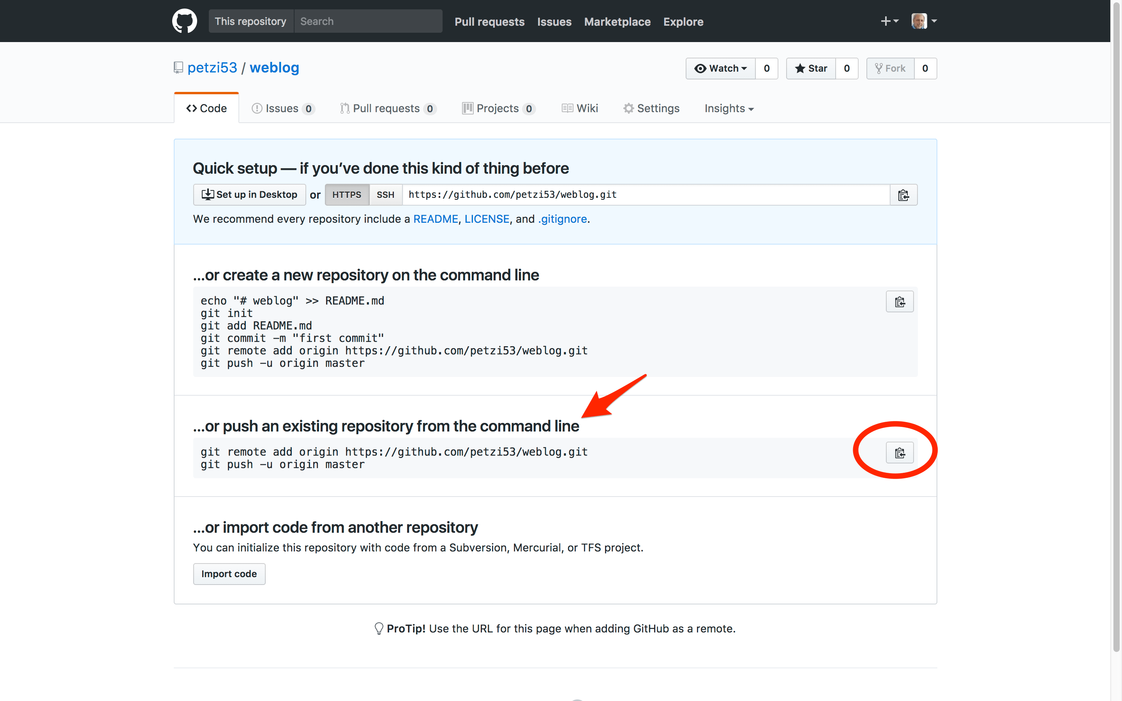Open the plus create-new dropdown
Viewport: 1122px width, 701px height.
point(889,21)
